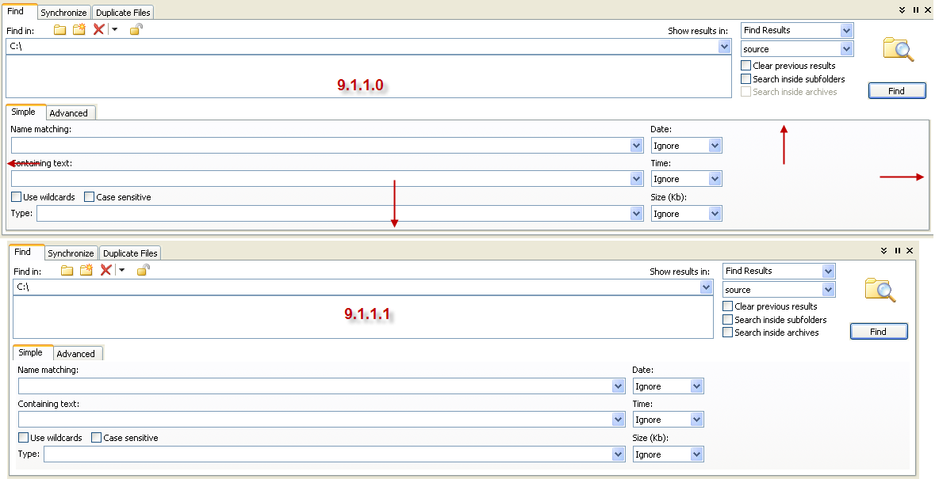The image size is (939, 479).
Task: Click the browse folder icon in upper panel
Action: 60,29
